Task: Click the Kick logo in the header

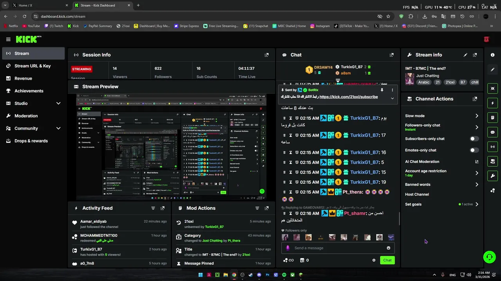Action: [28, 39]
